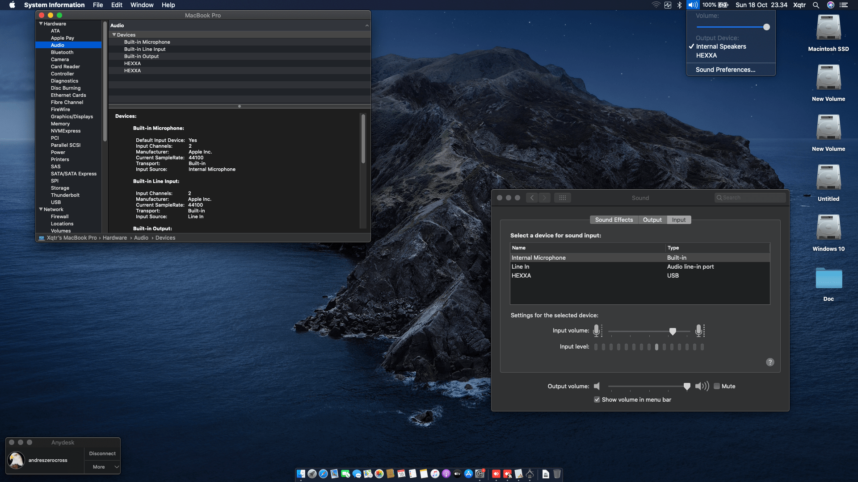Open Podcasts from the dock

click(446, 474)
